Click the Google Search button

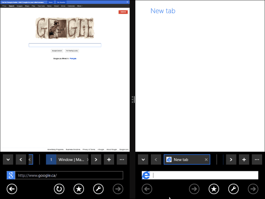click(x=57, y=51)
